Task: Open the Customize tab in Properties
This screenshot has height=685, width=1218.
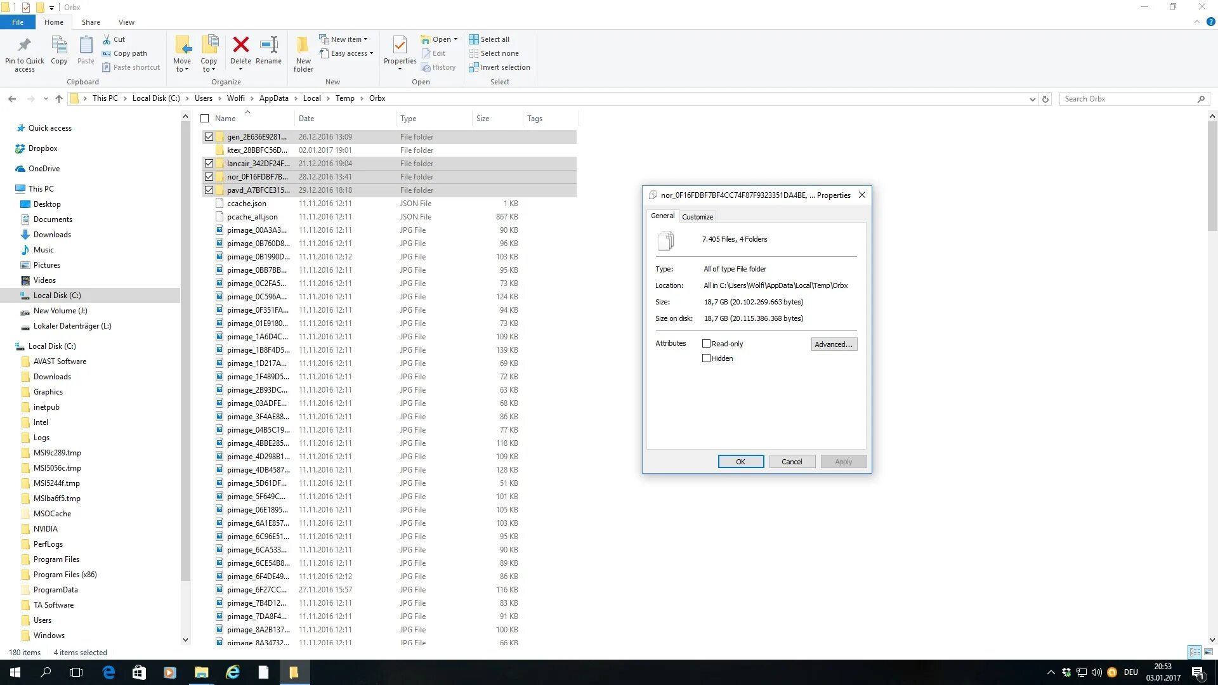Action: tap(697, 217)
